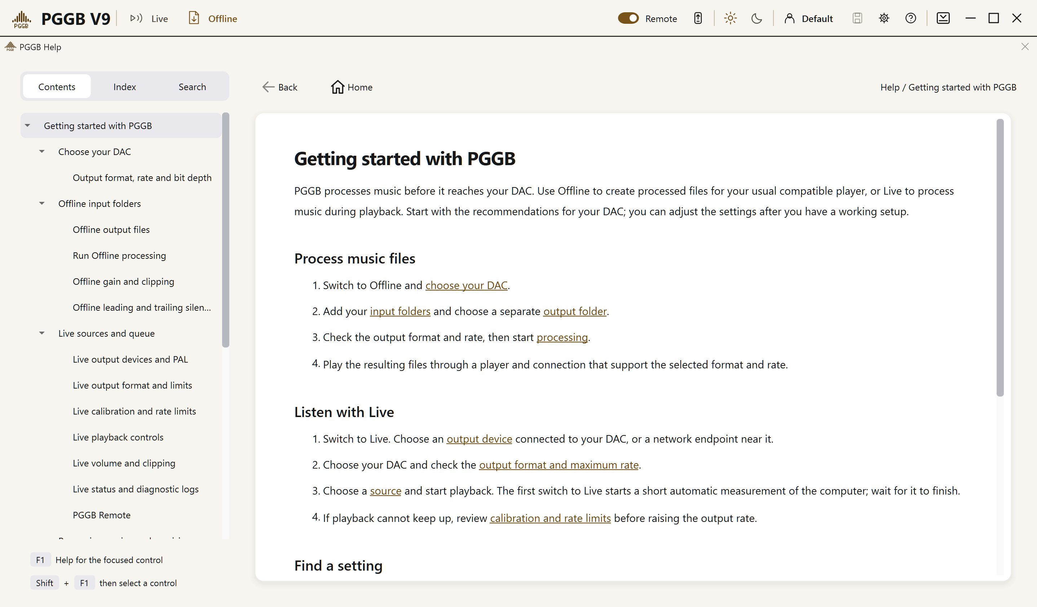This screenshot has height=607, width=1037.
Task: Click the remote device icon next to Remote
Action: tap(698, 18)
